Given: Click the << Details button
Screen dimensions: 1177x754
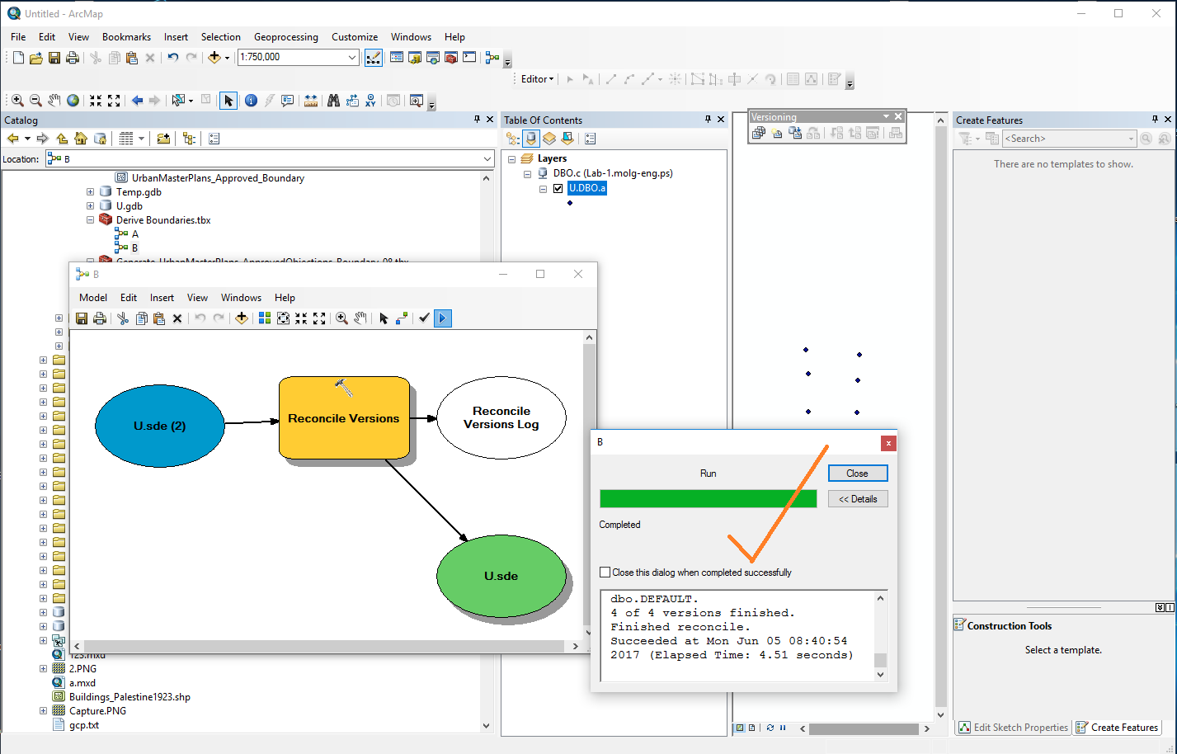Looking at the screenshot, I should coord(858,499).
